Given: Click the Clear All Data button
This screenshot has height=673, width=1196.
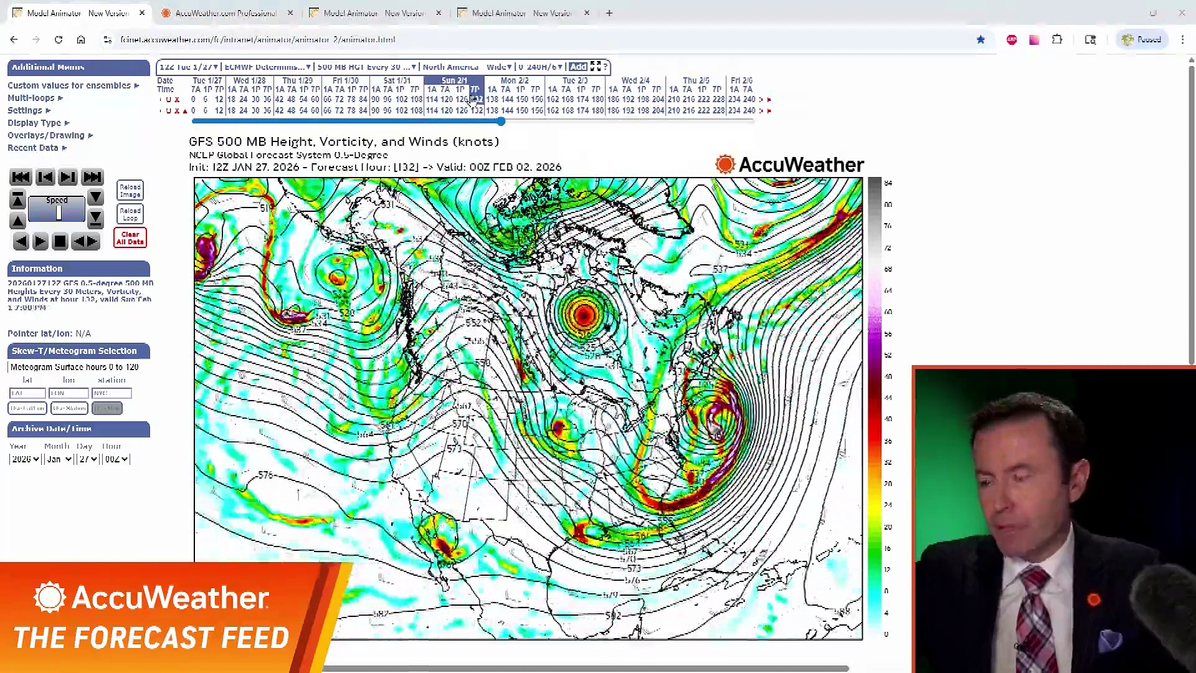Looking at the screenshot, I should tap(130, 237).
